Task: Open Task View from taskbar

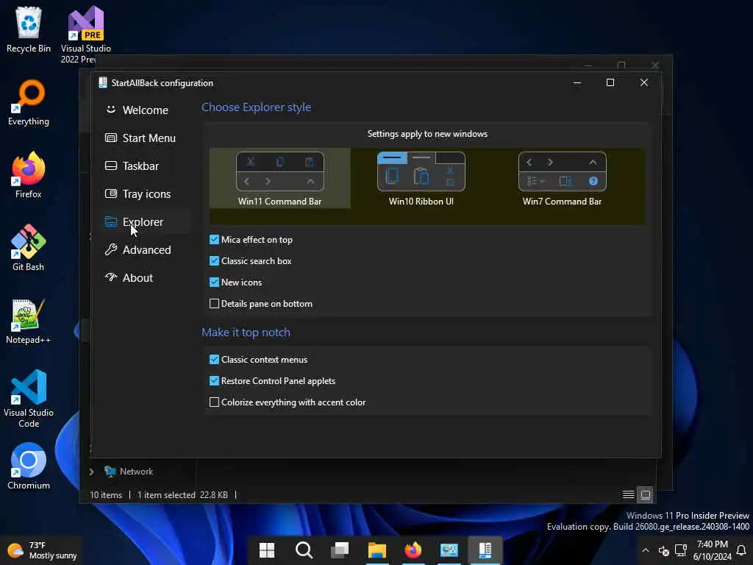Action: click(340, 550)
